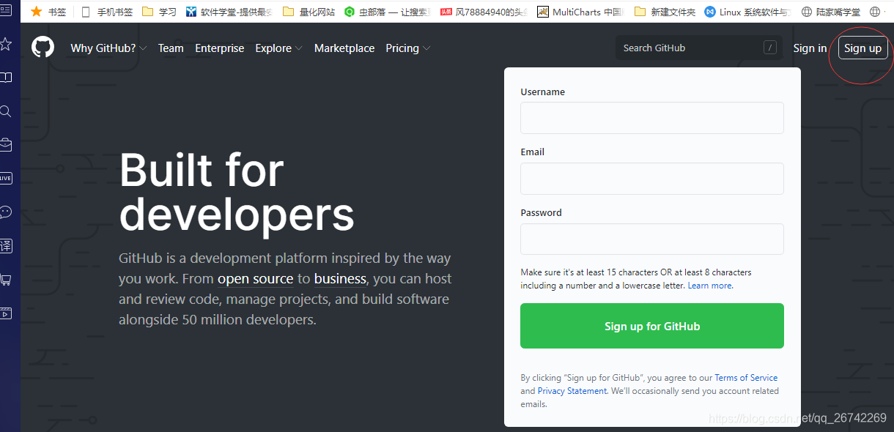Expand the Why GitHub? dropdown
Viewport: 894px width, 432px height.
108,48
